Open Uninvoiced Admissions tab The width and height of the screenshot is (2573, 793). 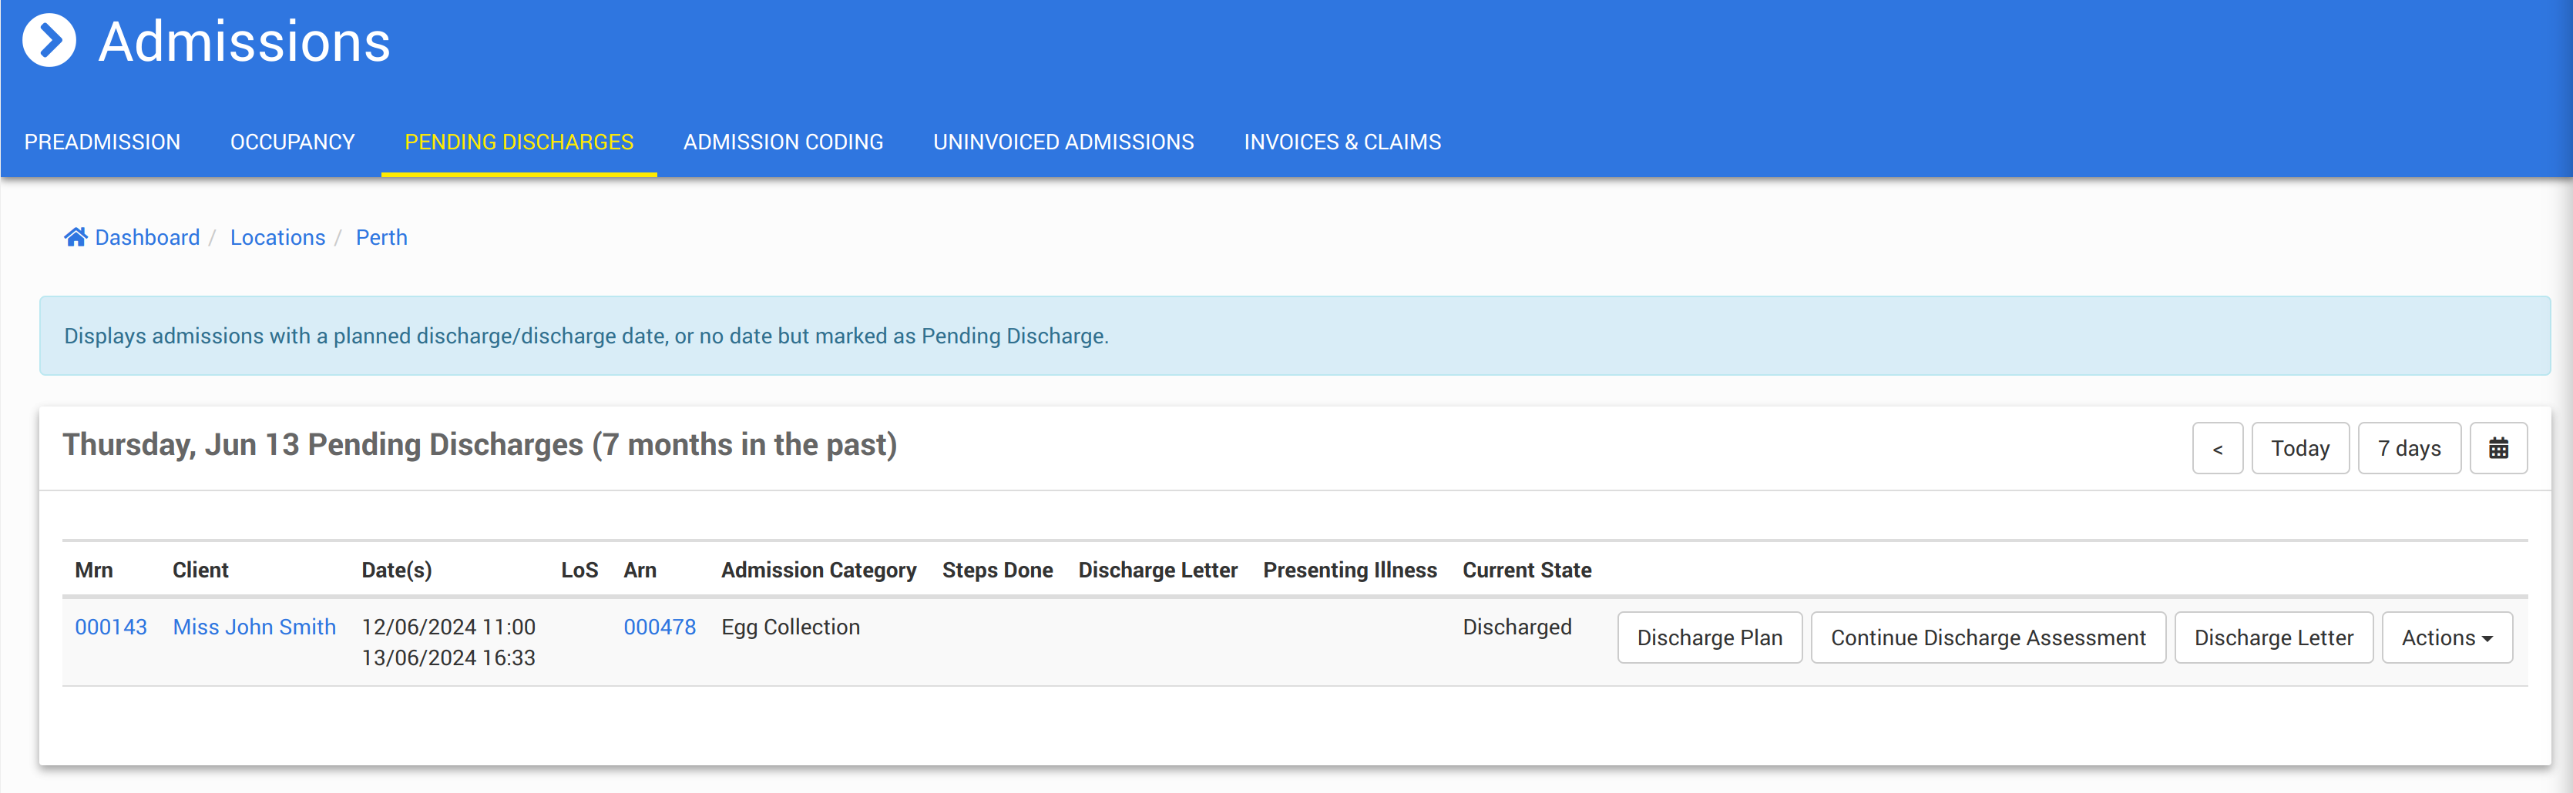tap(1063, 142)
